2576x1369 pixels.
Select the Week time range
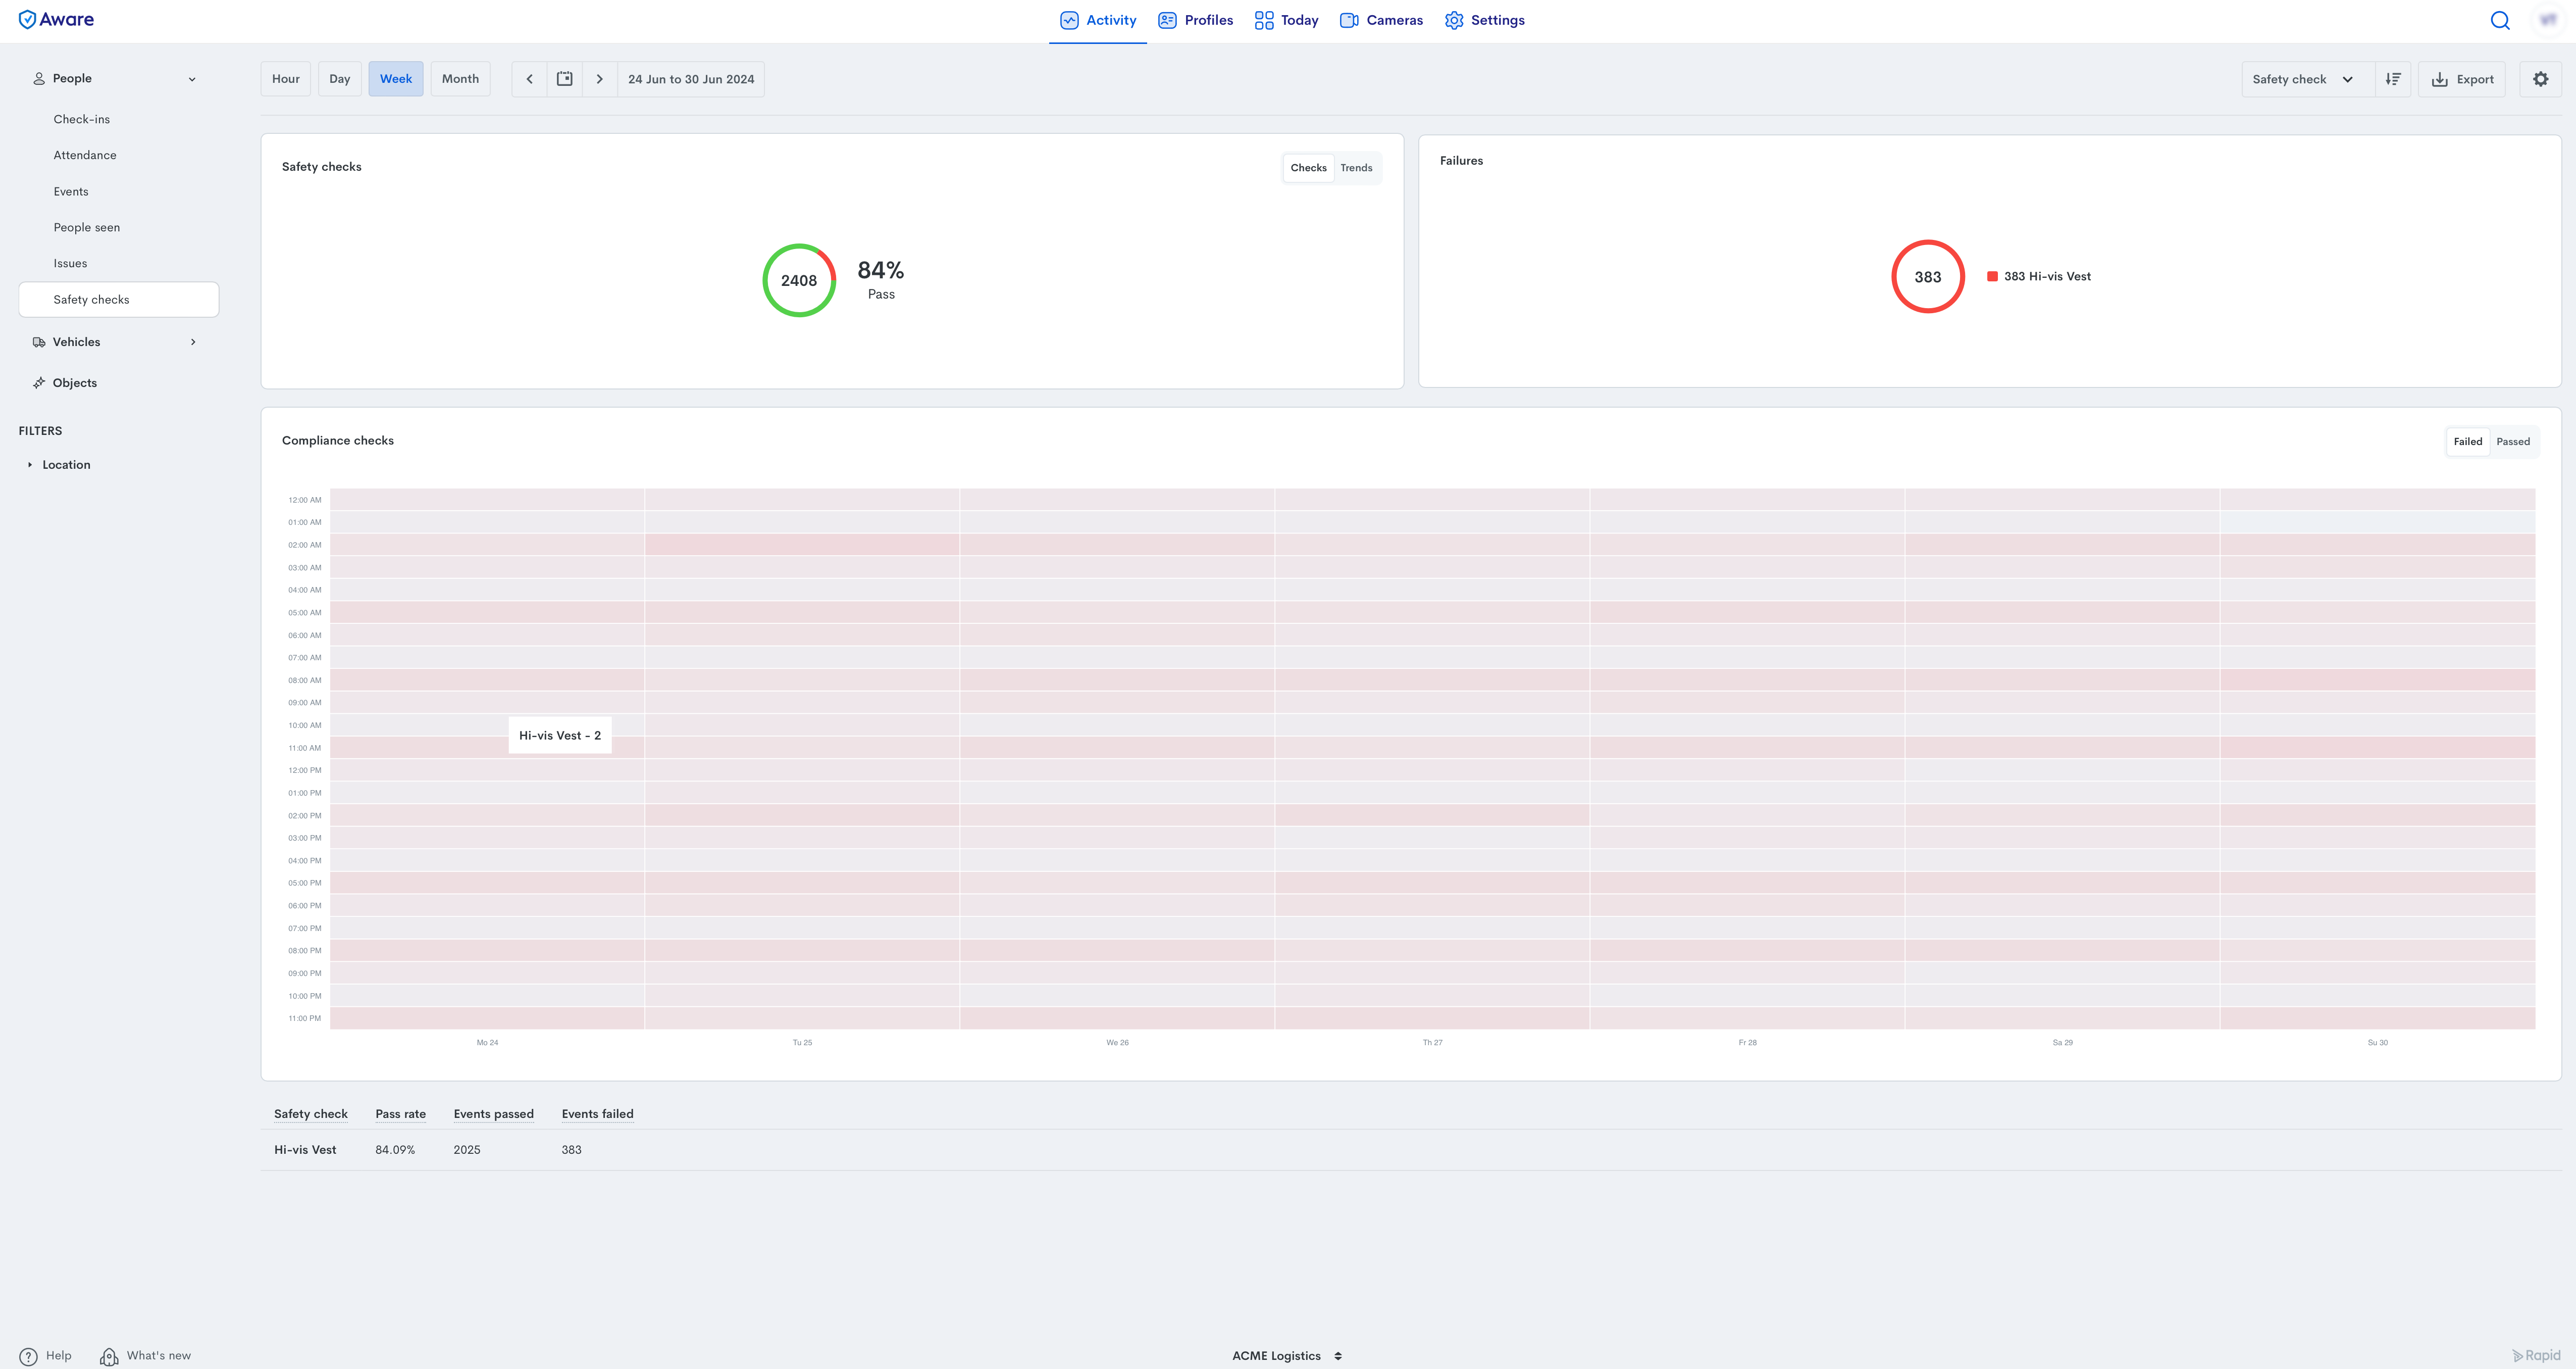[x=396, y=79]
